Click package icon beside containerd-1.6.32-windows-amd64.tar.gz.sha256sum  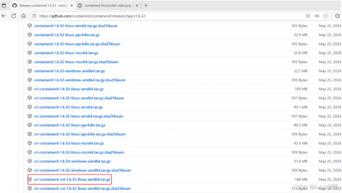(30, 80)
